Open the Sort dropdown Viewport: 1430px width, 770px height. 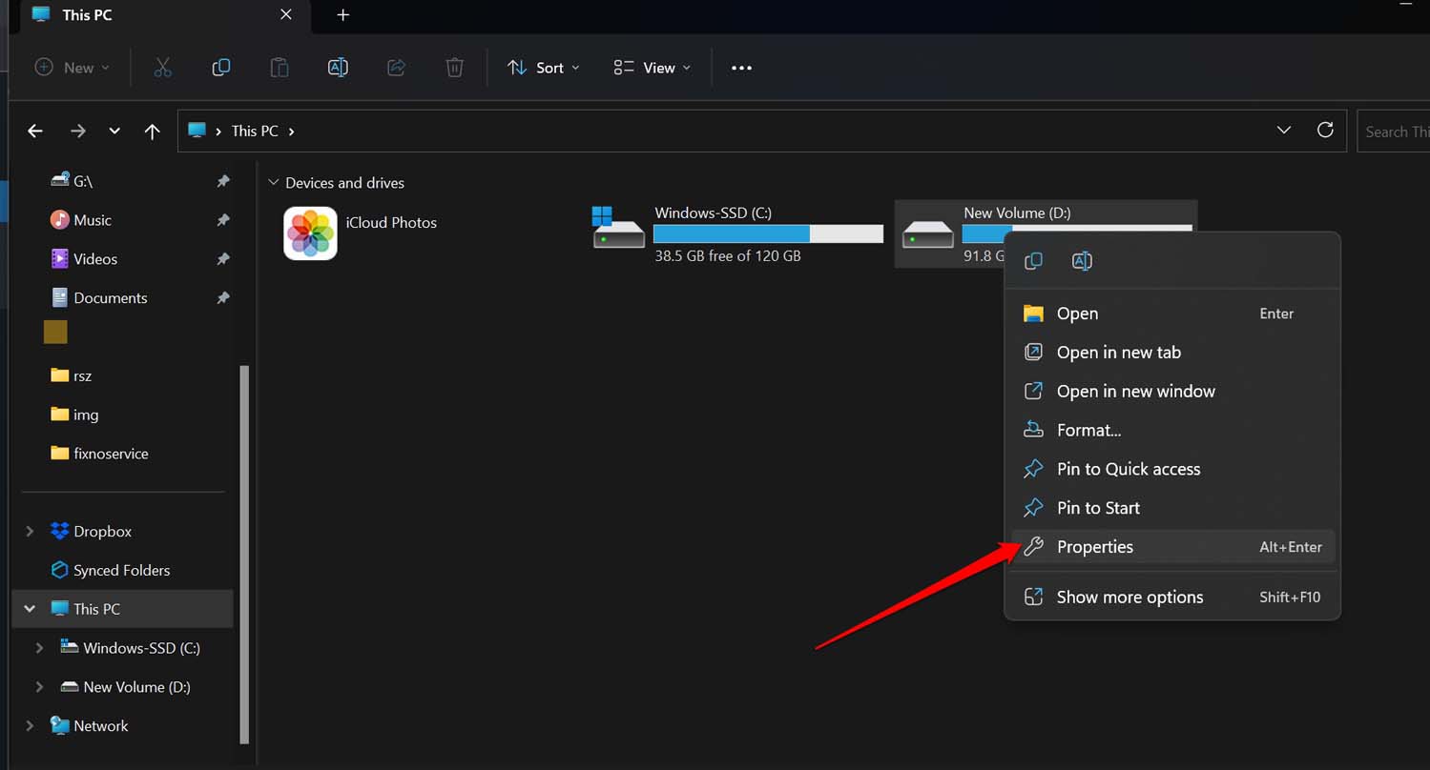pos(543,68)
